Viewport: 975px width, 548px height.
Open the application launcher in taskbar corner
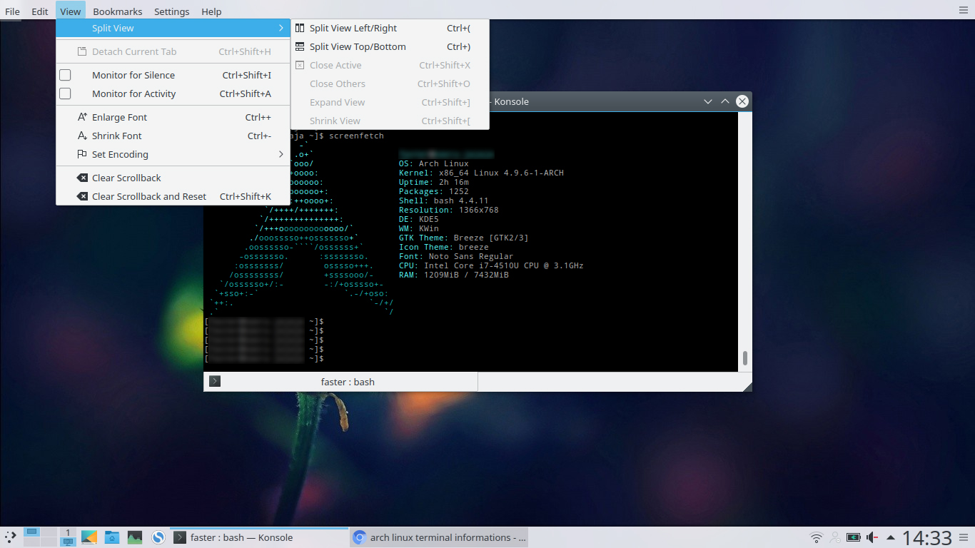pyautogui.click(x=11, y=537)
